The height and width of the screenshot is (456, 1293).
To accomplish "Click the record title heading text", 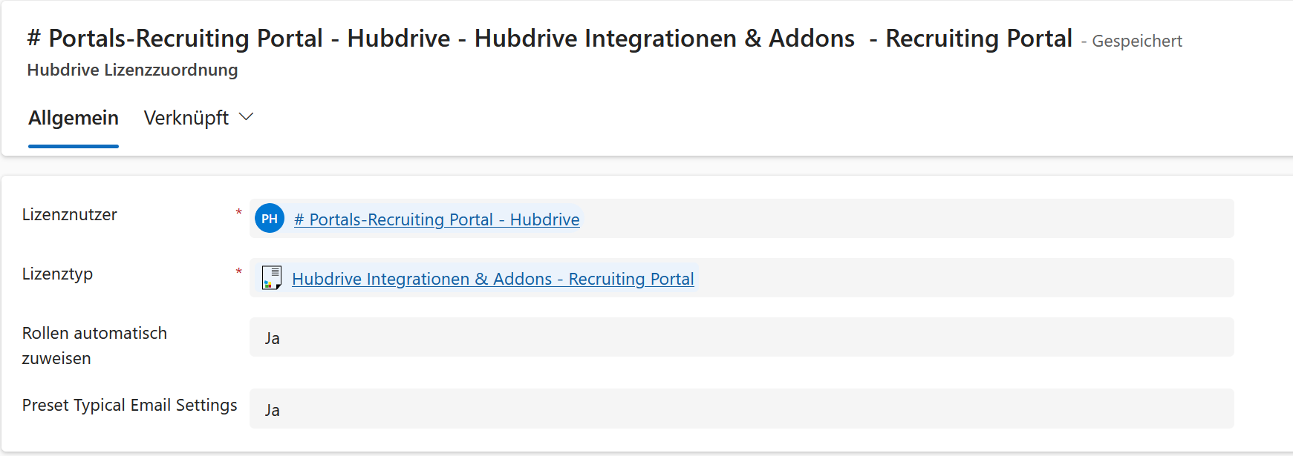I will (550, 38).
